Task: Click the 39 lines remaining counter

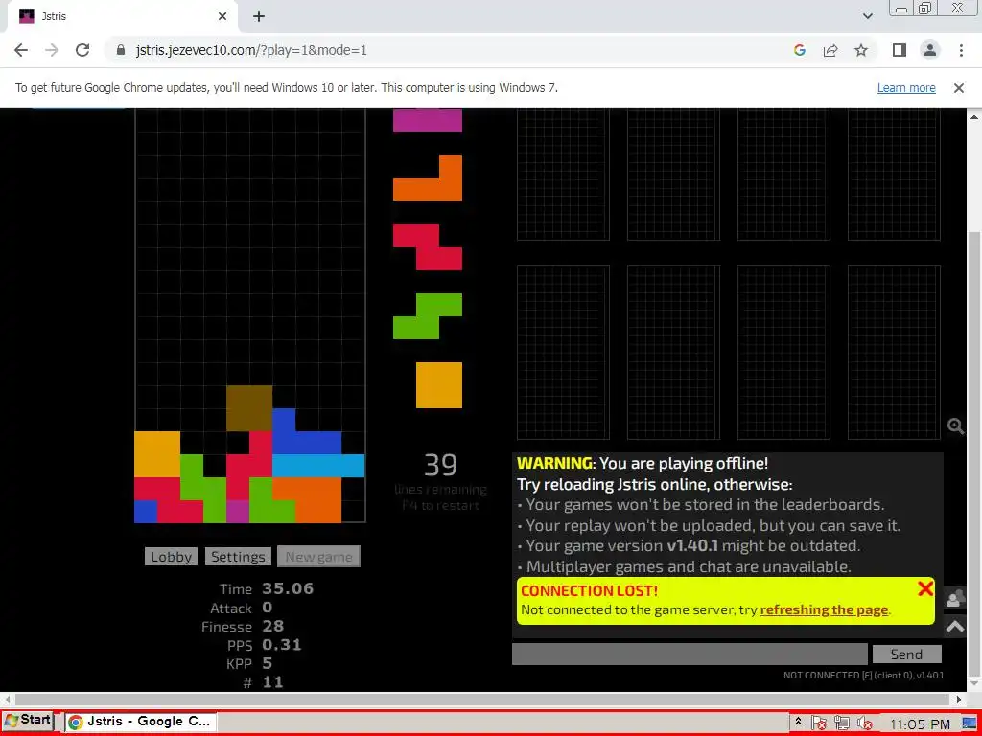Action: click(440, 466)
